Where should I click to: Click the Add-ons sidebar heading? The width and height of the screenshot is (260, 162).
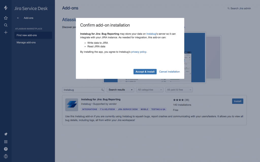pyautogui.click(x=28, y=18)
